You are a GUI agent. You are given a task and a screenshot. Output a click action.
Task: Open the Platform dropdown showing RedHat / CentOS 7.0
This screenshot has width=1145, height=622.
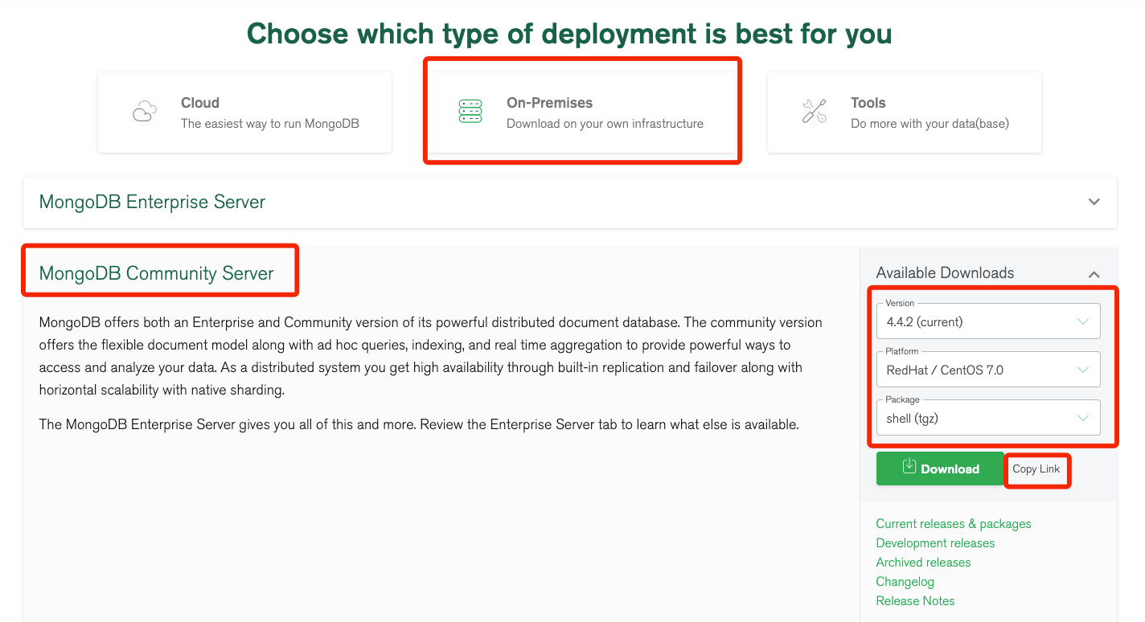tap(988, 370)
